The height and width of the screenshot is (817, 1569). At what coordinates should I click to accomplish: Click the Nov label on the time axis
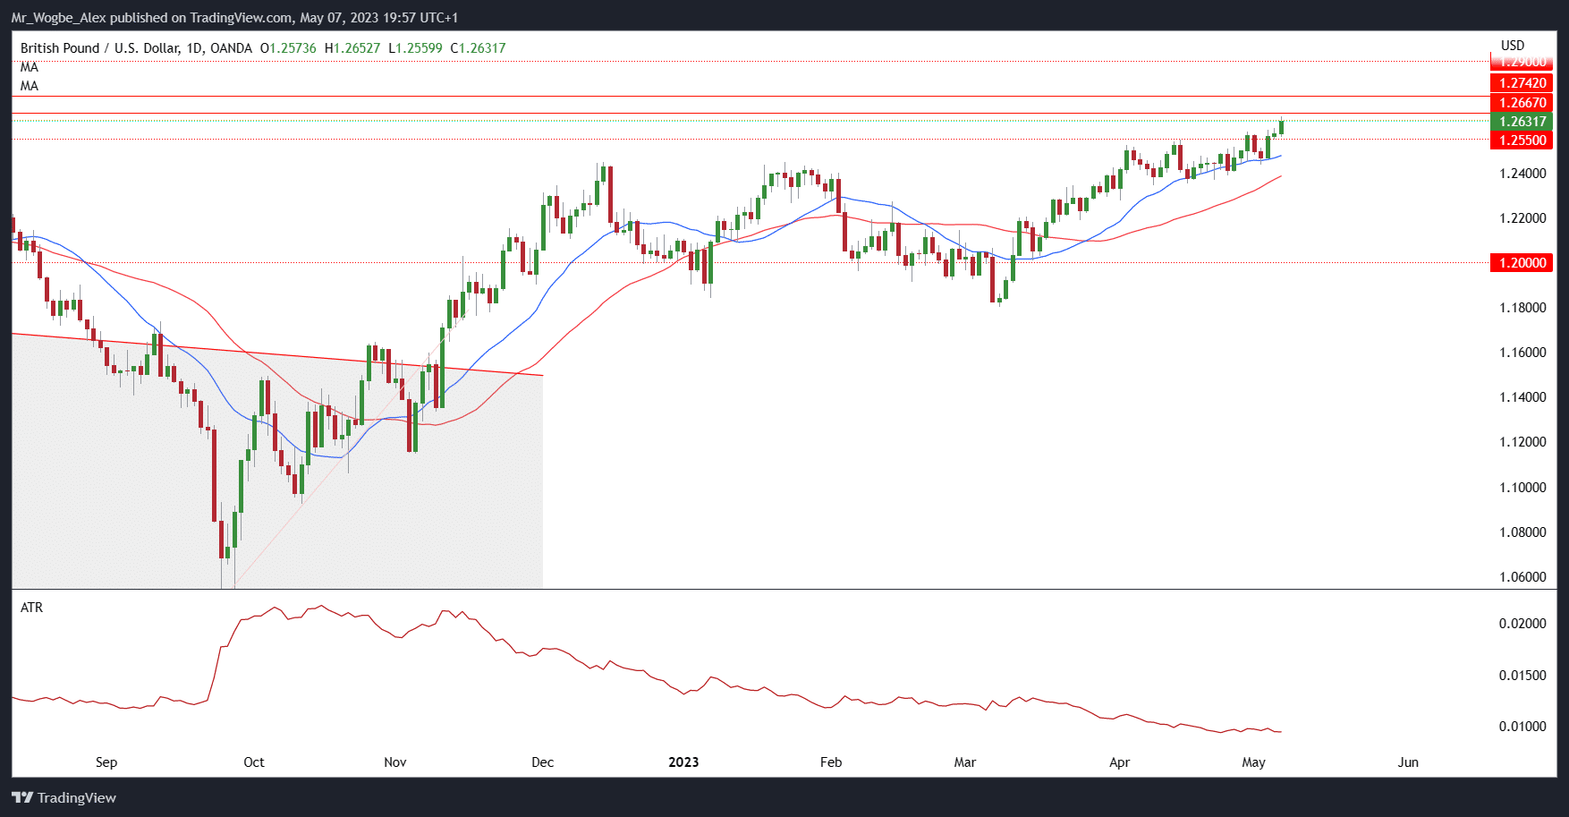pos(394,762)
